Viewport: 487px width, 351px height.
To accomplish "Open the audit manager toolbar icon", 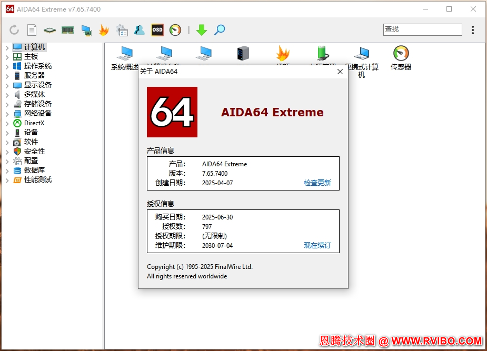I will click(122, 30).
